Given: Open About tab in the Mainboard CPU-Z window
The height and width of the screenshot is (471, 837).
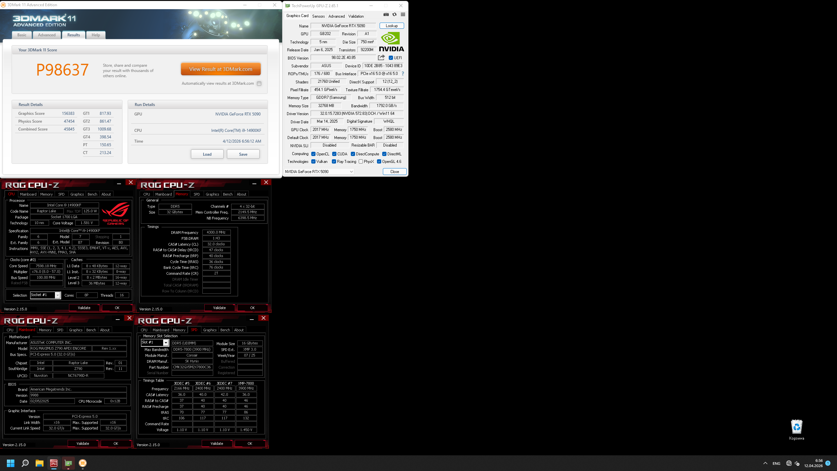Looking at the screenshot, I should click(x=105, y=330).
